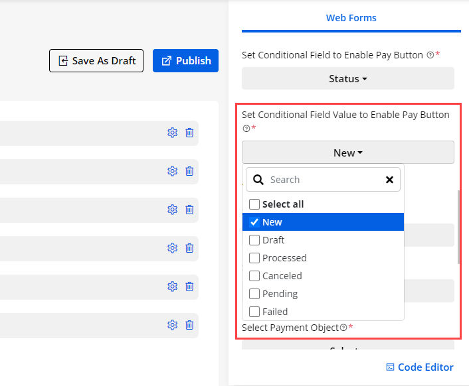
Task: Switch to the Web Forms tab
Action: (351, 18)
